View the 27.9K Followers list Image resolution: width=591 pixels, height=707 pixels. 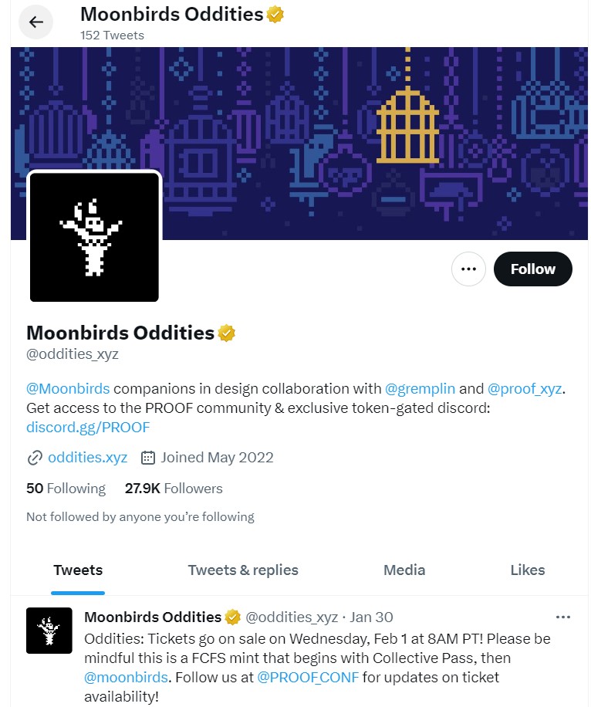pyautogui.click(x=174, y=489)
